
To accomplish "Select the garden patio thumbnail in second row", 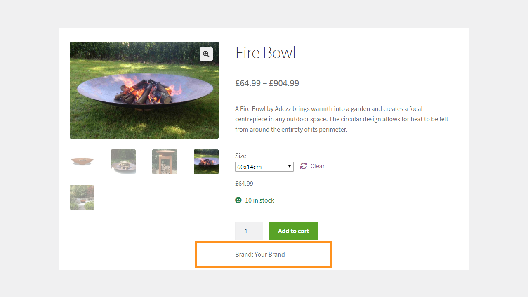I will click(x=82, y=197).
